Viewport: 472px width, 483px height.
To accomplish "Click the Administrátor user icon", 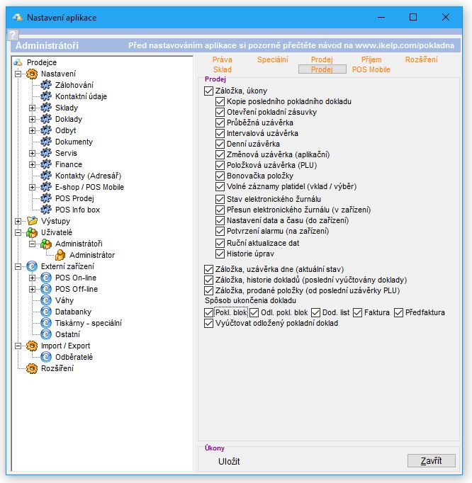I will (60, 255).
